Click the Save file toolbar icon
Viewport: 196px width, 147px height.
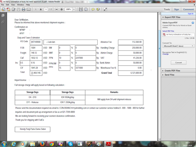tap(19, 9)
